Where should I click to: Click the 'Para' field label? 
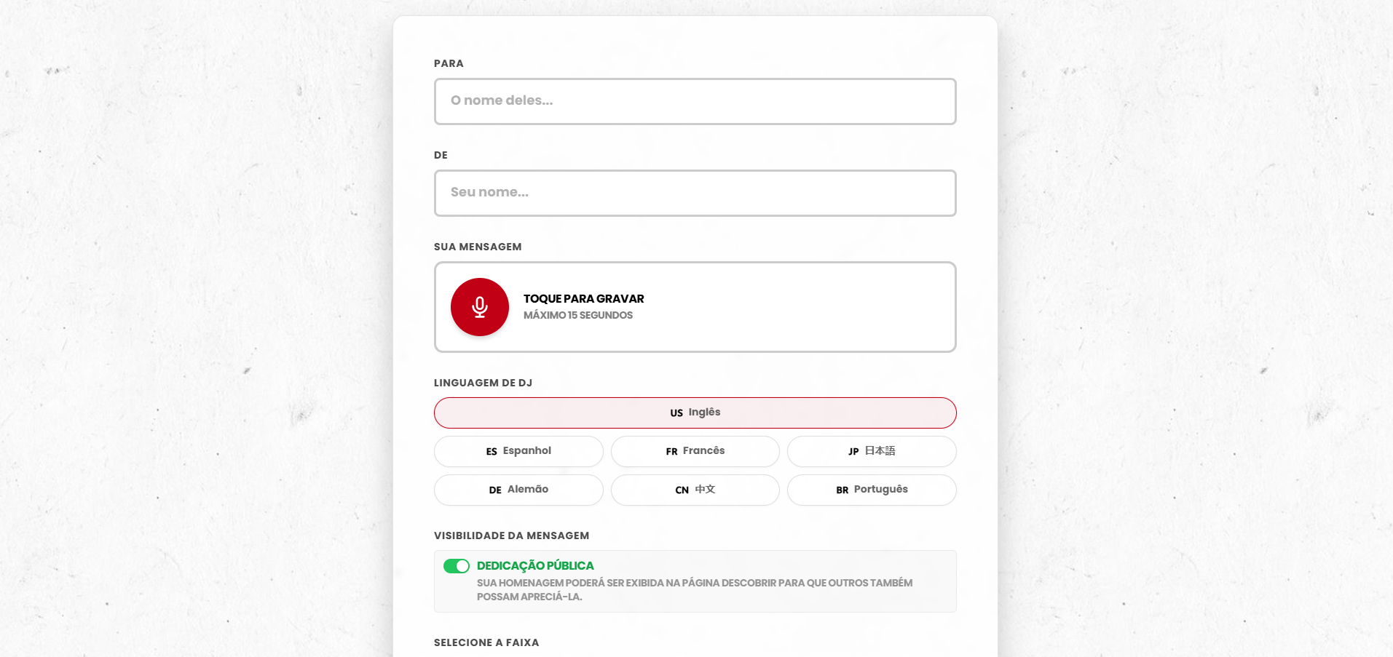[x=449, y=63]
